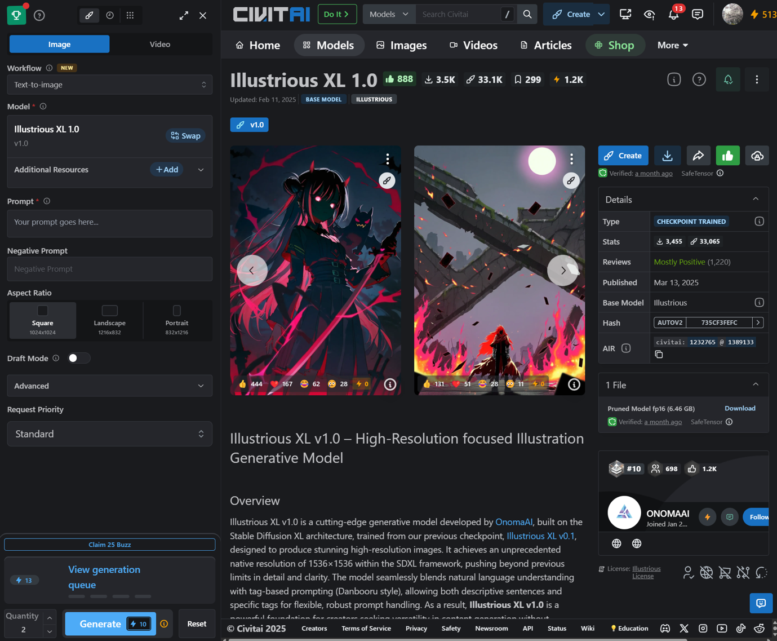The height and width of the screenshot is (641, 777).
Task: Open the trophy challenges icon
Action: [16, 15]
